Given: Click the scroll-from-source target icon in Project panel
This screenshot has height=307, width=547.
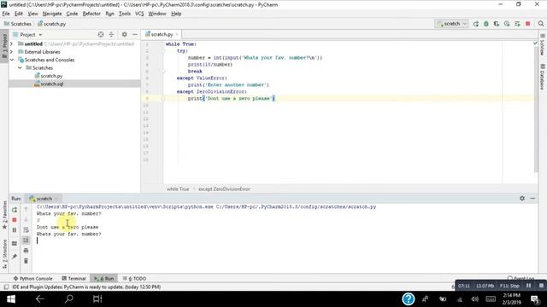Looking at the screenshot, I should [x=101, y=34].
